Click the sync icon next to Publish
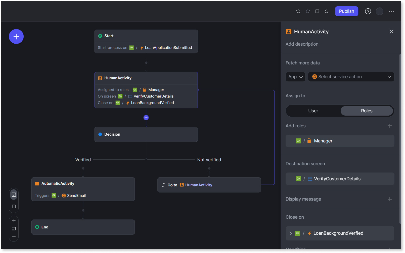This screenshot has width=405, height=253. (x=327, y=11)
